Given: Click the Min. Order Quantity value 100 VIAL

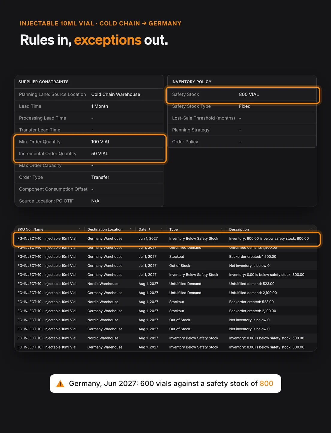Looking at the screenshot, I should click(x=101, y=142).
